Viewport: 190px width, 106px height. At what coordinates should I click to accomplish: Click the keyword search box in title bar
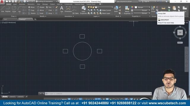click(127, 1)
